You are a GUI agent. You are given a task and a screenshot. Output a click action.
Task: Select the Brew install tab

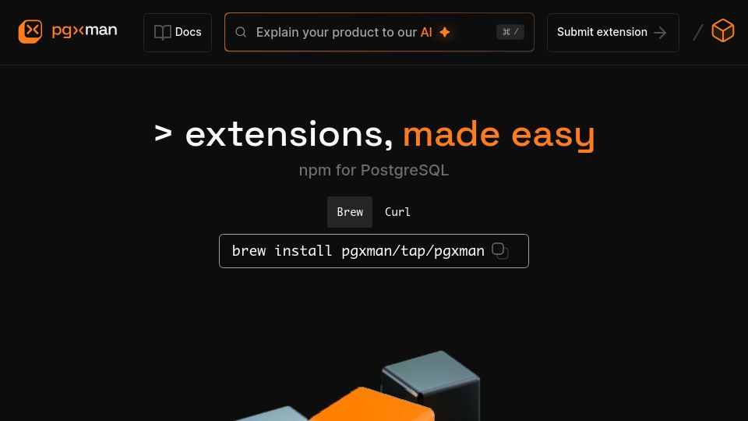click(350, 212)
